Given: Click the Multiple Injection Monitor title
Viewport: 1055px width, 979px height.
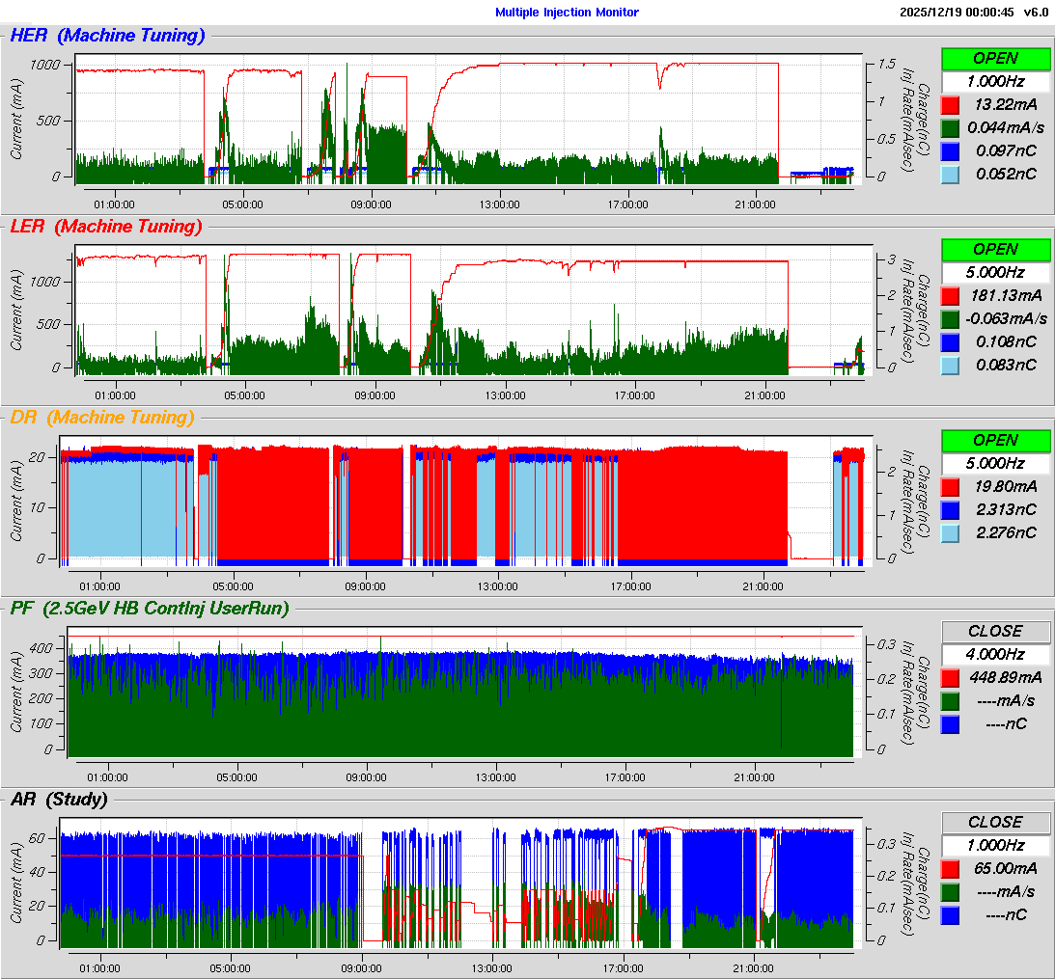Looking at the screenshot, I should tap(567, 13).
